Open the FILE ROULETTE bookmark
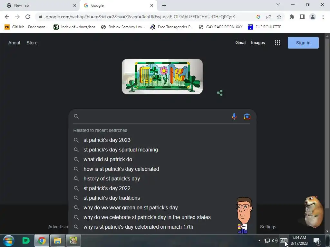The width and height of the screenshot is (330, 247). pos(265,27)
